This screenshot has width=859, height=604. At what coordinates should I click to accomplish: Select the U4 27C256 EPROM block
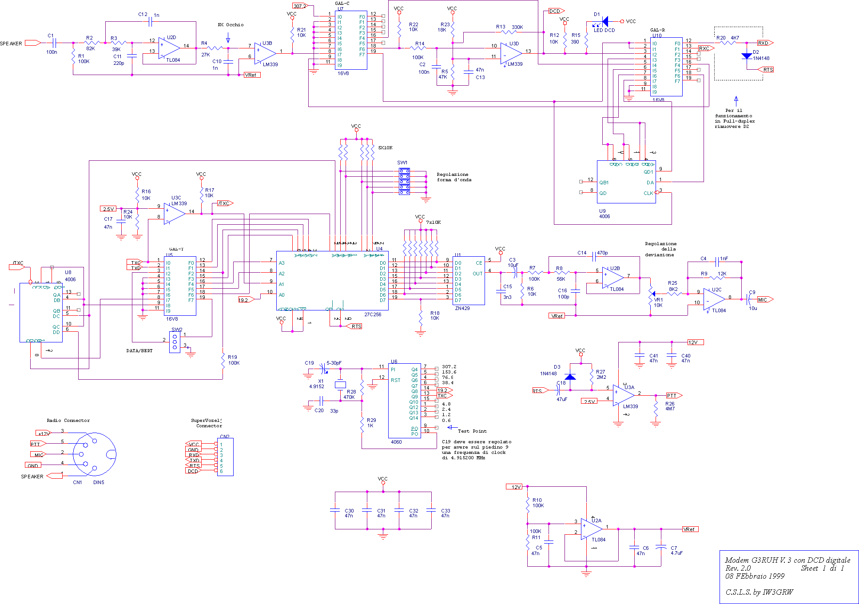pyautogui.click(x=332, y=281)
